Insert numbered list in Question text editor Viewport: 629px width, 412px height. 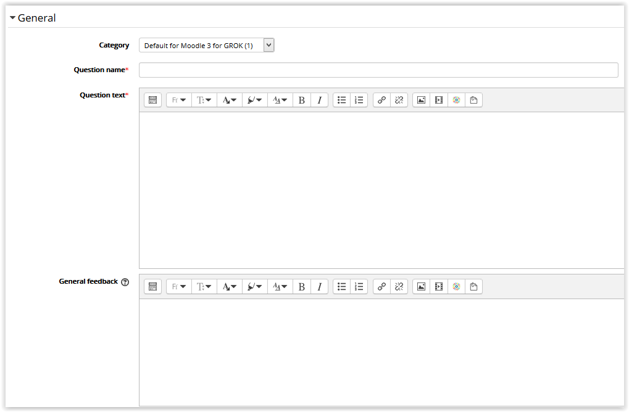point(359,100)
